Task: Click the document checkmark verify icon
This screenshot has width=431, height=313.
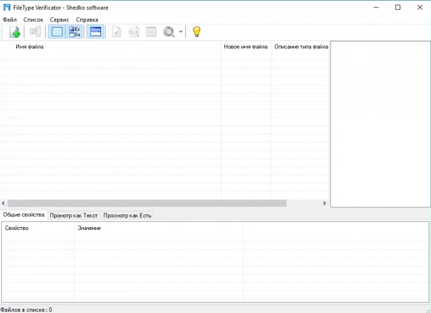Action: 117,32
